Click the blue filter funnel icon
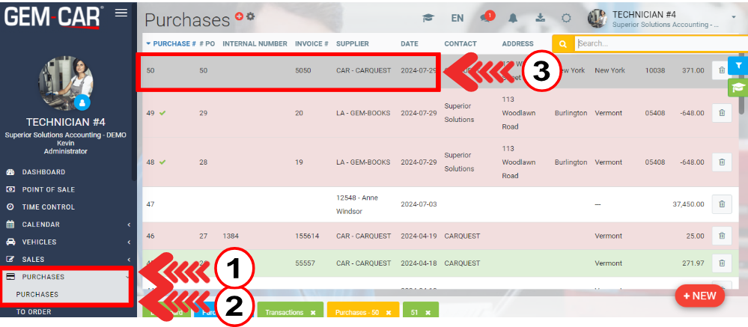The image size is (748, 327). point(738,66)
